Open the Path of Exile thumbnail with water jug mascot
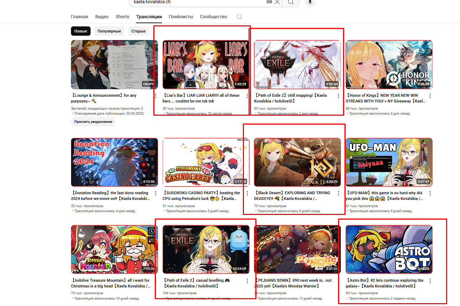 [x=206, y=250]
